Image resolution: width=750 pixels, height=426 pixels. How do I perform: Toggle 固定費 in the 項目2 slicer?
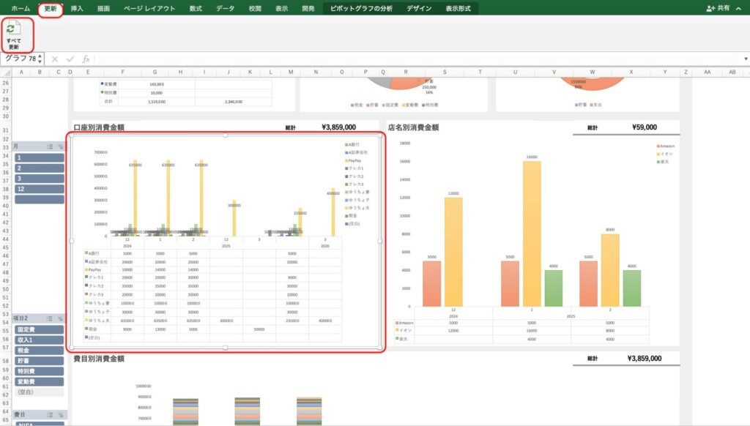coord(39,329)
